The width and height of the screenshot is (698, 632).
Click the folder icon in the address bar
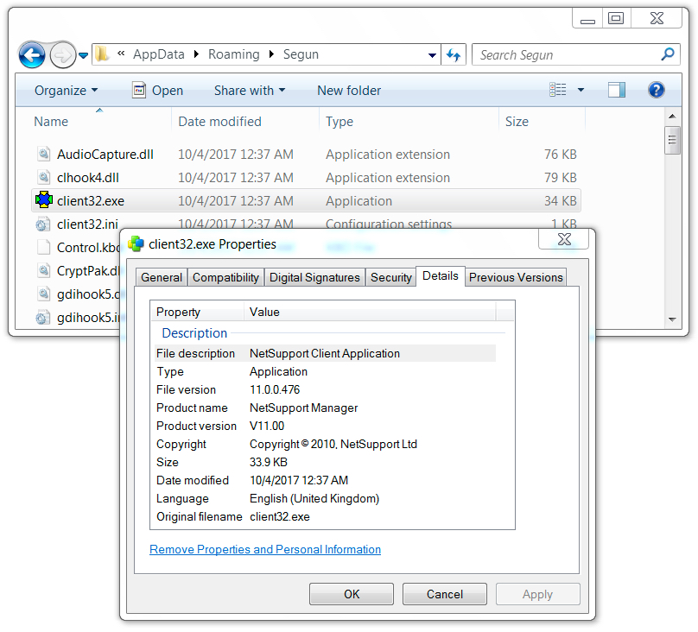(103, 54)
